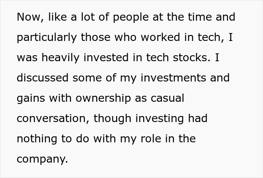This screenshot has width=263, height=178.
Task: Click the word "time" in first line
Action: 200,17
